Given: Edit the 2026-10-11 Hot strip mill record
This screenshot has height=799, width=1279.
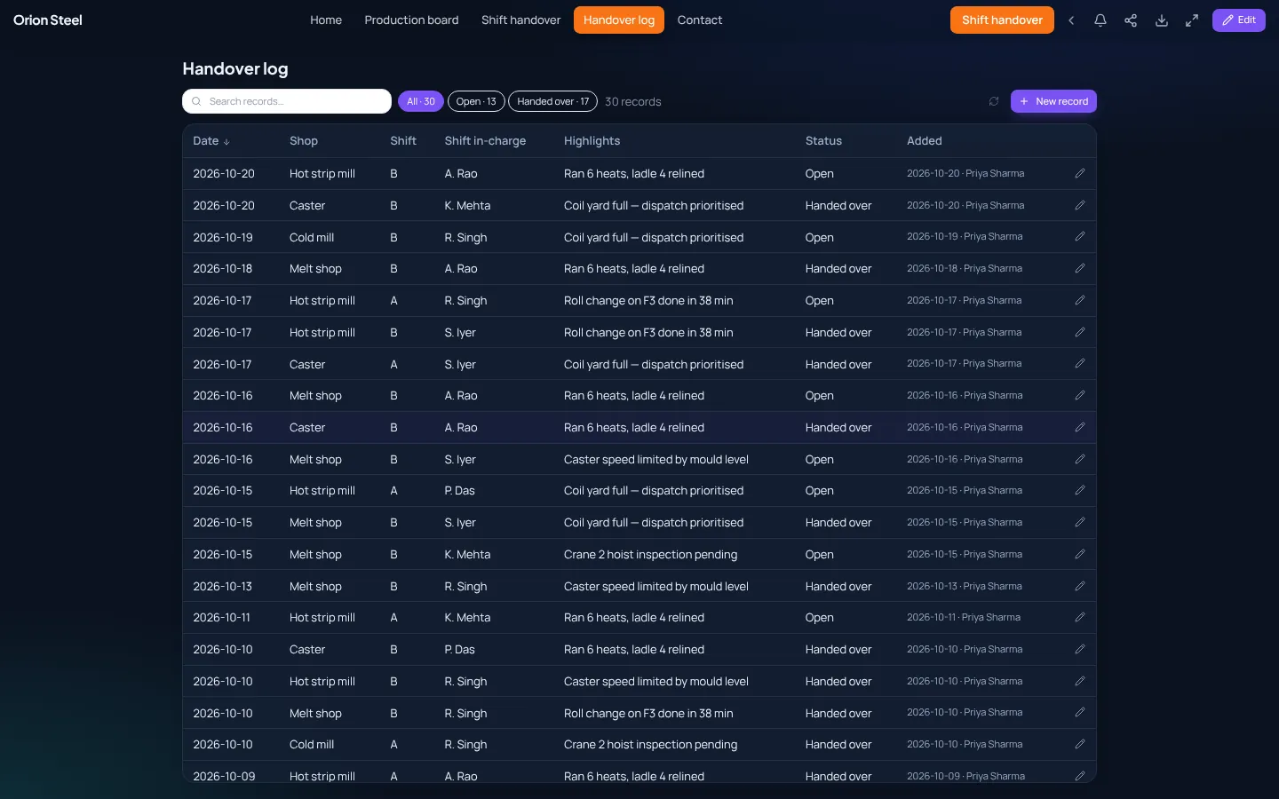Looking at the screenshot, I should tap(1080, 617).
